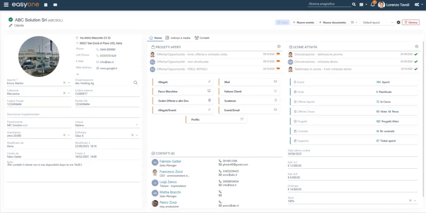Switch to the Contatti tab

pos(202,38)
